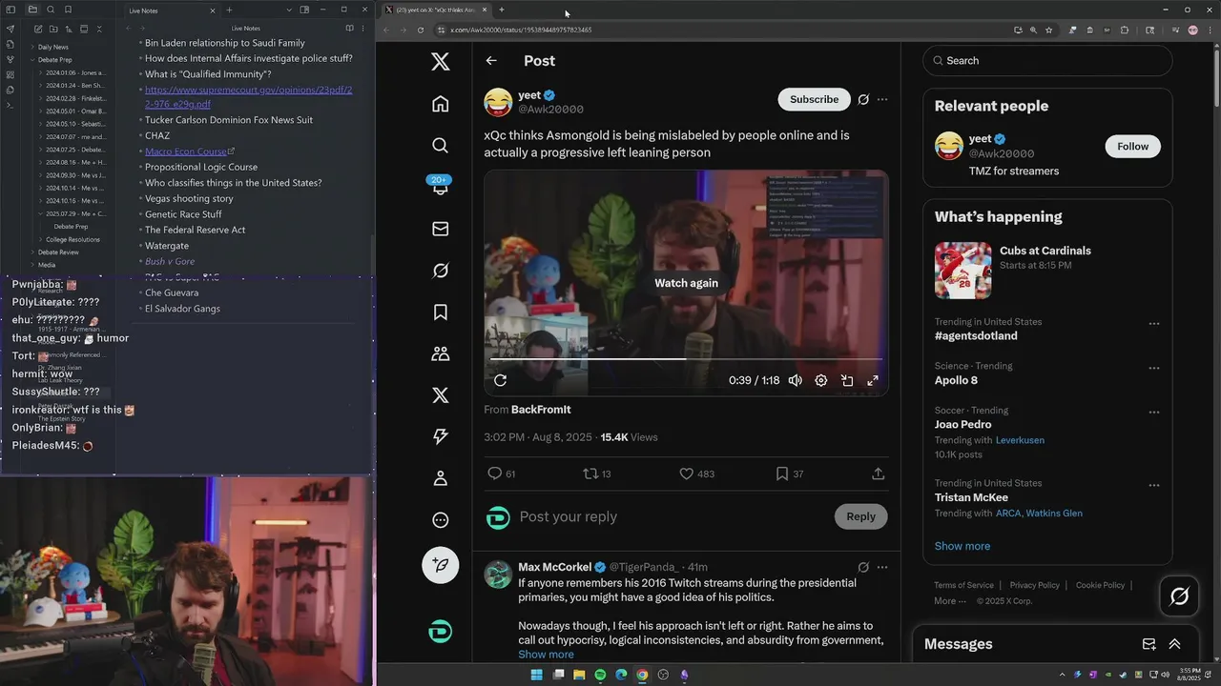Create new note in Obsidian
Viewport: 1221px width, 686px height.
coord(36,30)
